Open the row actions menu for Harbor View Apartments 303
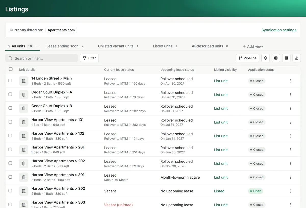Screen dimensions: 306x208 coord(291,205)
